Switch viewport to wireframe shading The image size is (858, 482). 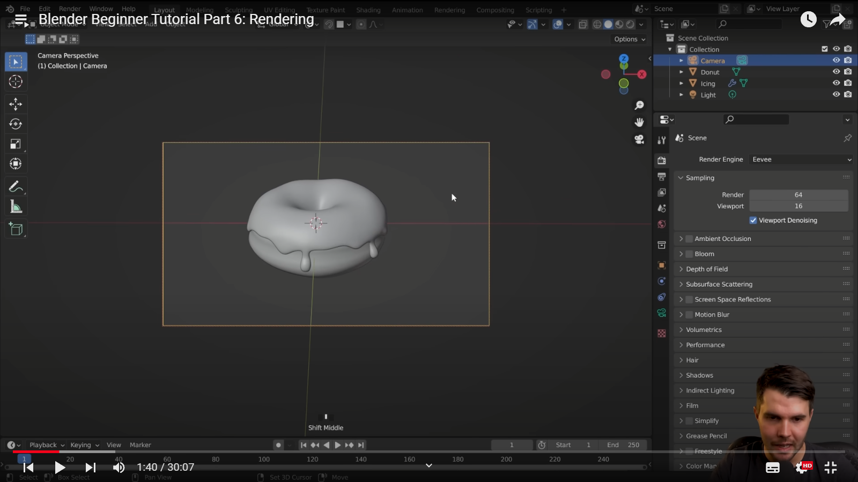click(597, 24)
